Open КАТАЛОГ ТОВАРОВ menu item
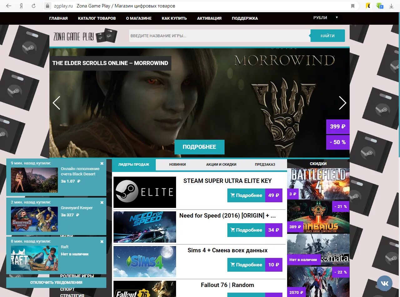Image resolution: width=400 pixels, height=297 pixels. click(97, 18)
